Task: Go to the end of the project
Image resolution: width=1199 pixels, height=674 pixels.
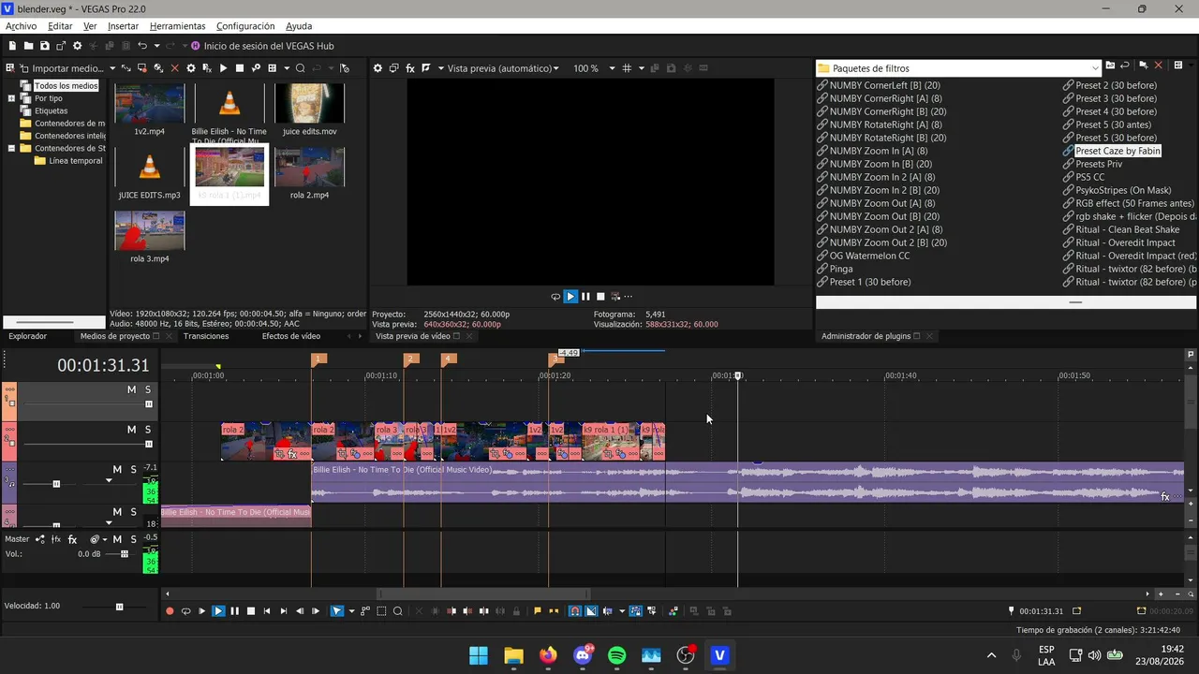Action: coord(284,611)
